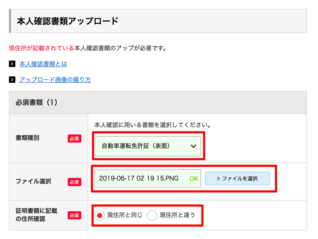This screenshot has width=318, height=239.
Task: Click the chevron inside the document type dropdown
Action: pyautogui.click(x=193, y=146)
